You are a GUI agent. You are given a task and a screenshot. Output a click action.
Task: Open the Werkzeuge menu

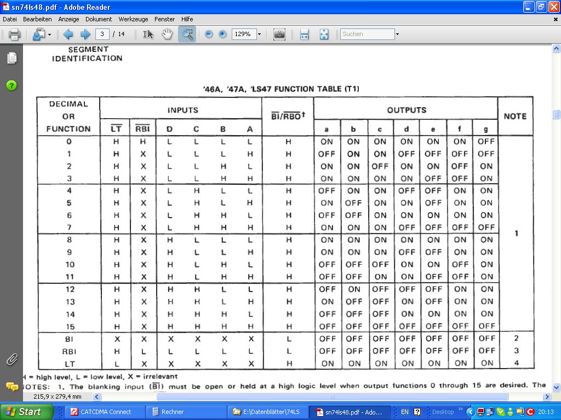click(x=133, y=19)
